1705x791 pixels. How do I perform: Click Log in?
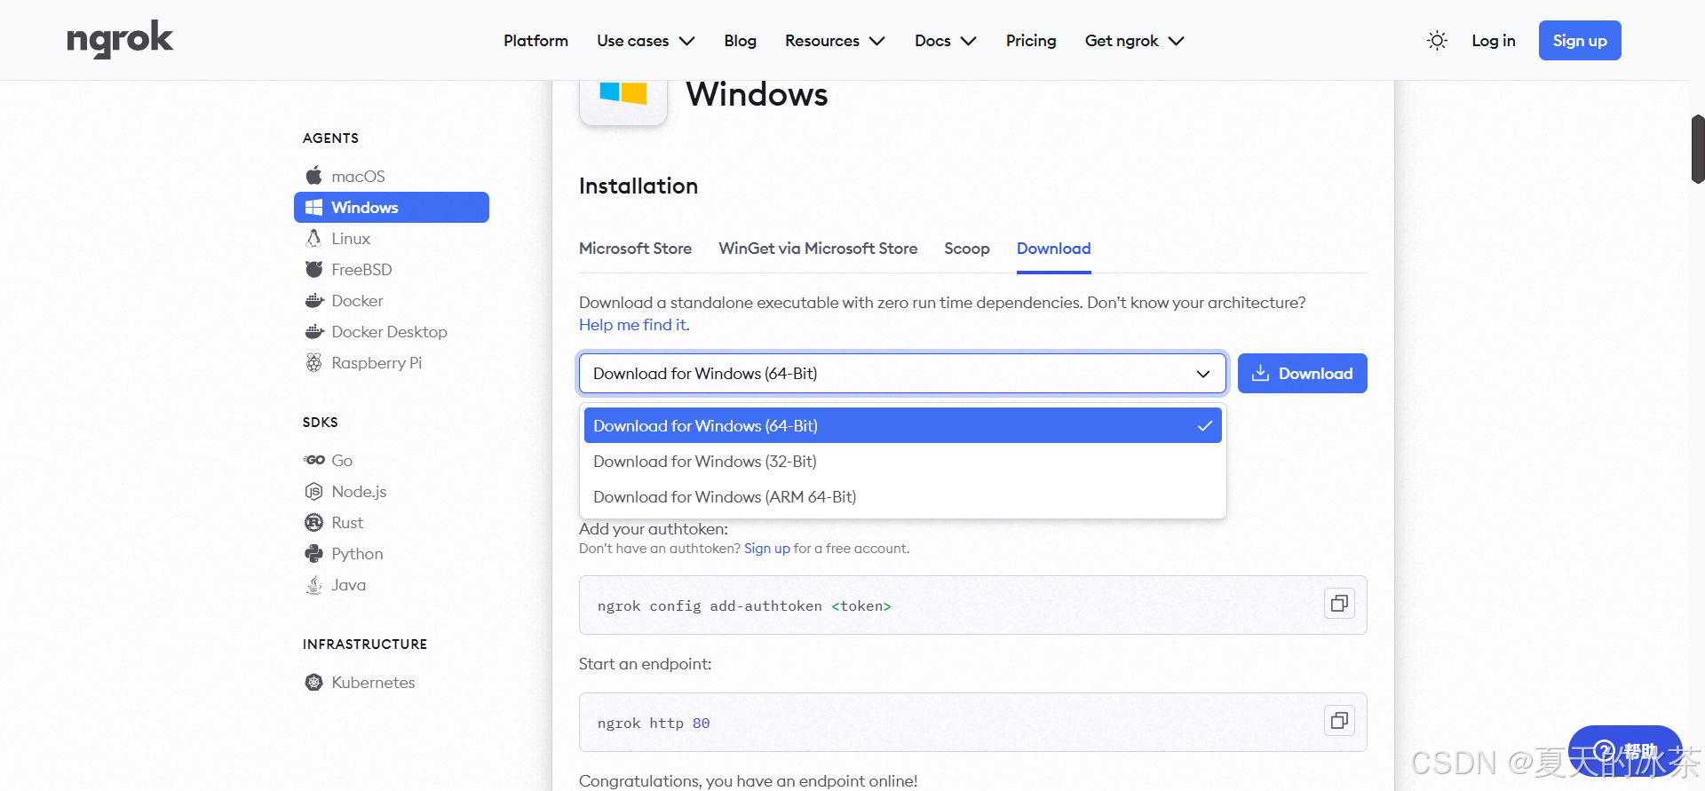[x=1493, y=41]
